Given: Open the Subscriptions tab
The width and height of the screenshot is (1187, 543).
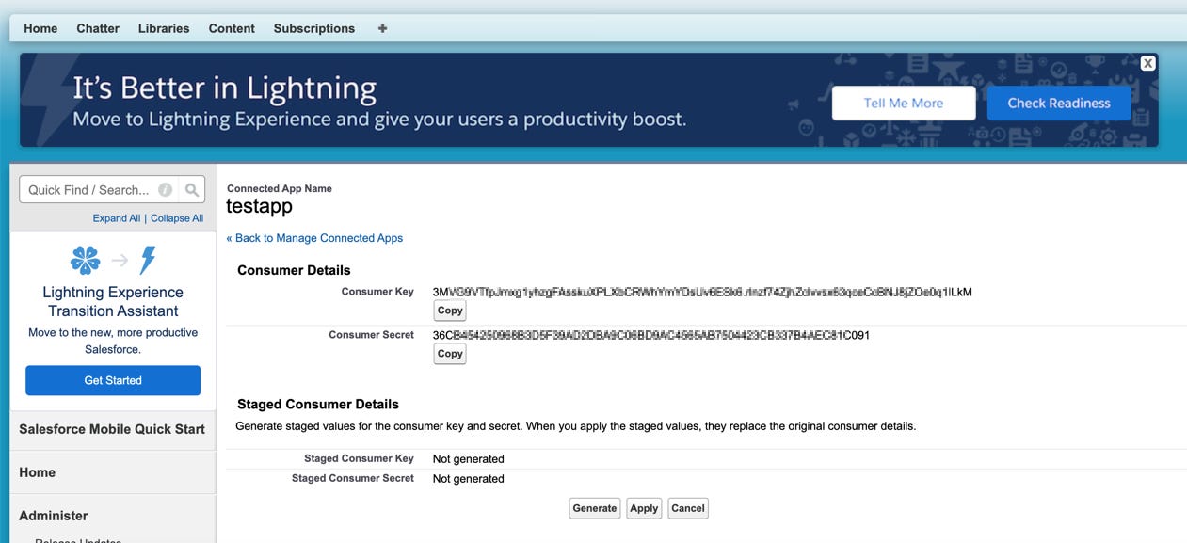Looking at the screenshot, I should (x=314, y=28).
